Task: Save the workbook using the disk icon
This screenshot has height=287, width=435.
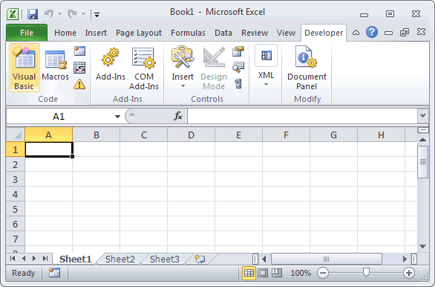Action: tap(33, 13)
